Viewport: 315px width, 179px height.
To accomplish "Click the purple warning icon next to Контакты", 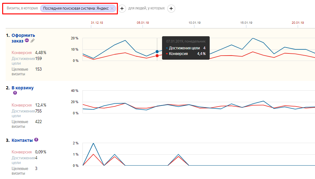I will pos(36,140).
